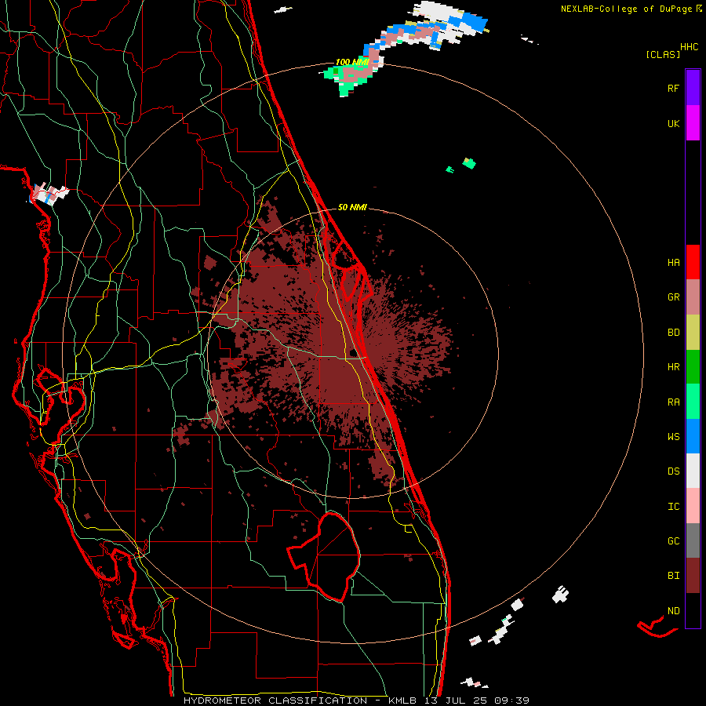The width and height of the screenshot is (706, 706).
Task: Click the RA light green legend swatch
Action: pos(693,402)
